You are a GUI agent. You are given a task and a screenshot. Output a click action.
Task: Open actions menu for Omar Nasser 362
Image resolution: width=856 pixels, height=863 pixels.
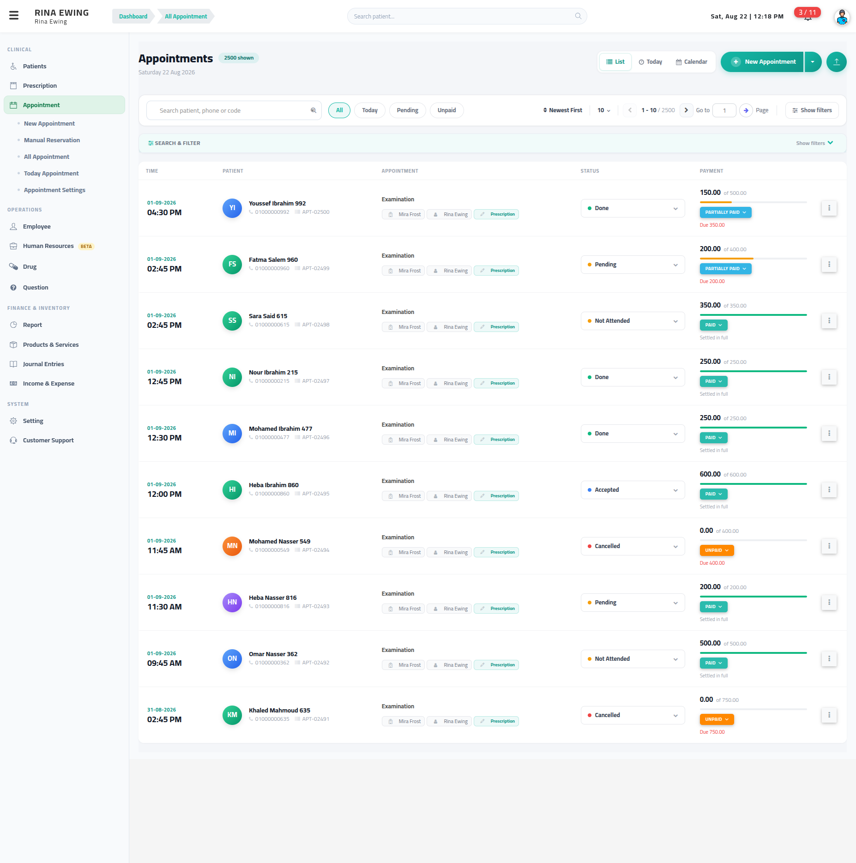click(x=829, y=659)
